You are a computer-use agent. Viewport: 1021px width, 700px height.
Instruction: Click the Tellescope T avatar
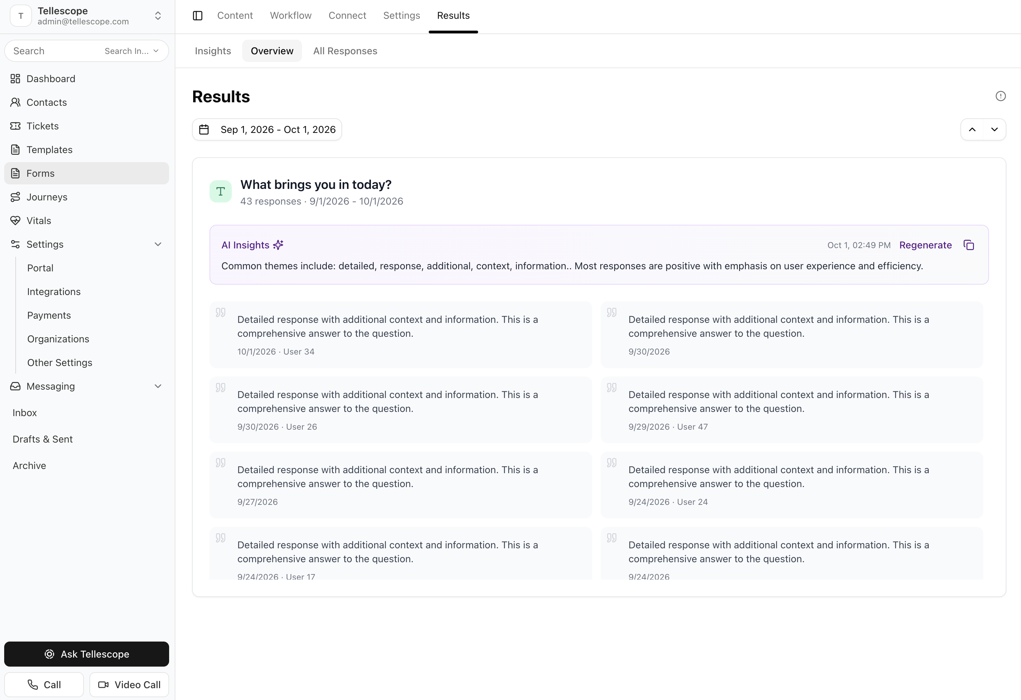coord(21,16)
